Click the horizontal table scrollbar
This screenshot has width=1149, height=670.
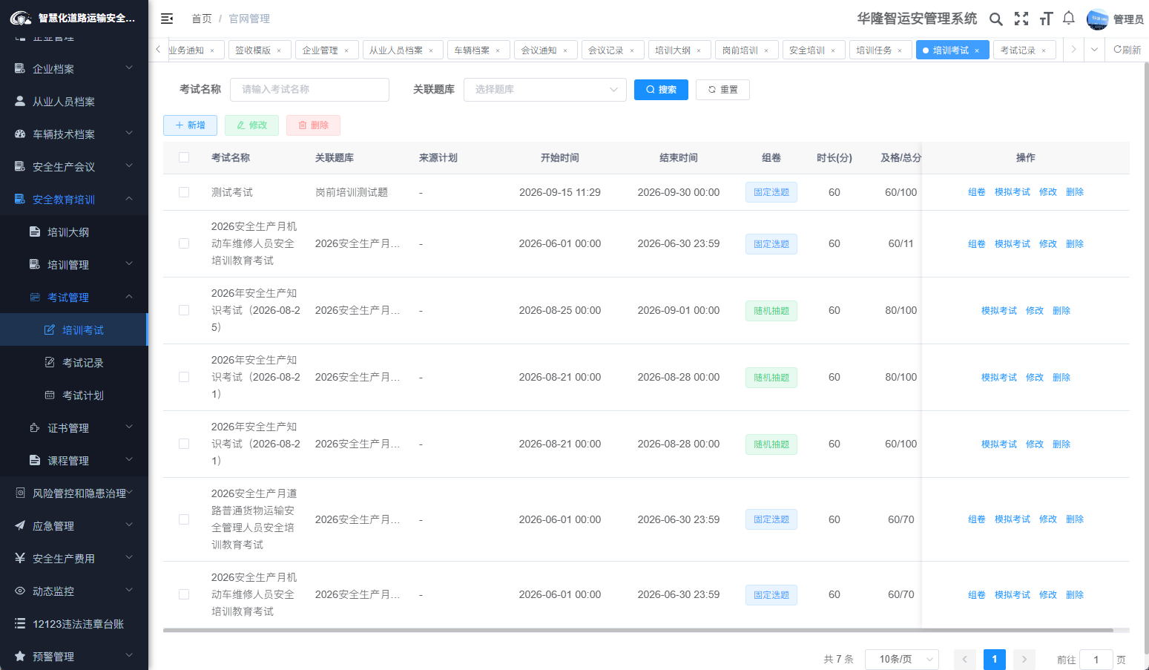click(x=638, y=631)
